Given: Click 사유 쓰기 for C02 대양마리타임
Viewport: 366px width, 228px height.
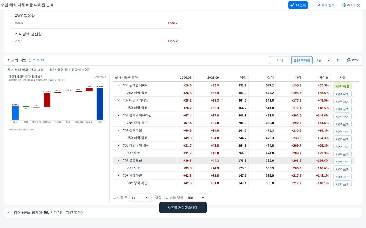Looking at the screenshot, I should tap(343, 101).
